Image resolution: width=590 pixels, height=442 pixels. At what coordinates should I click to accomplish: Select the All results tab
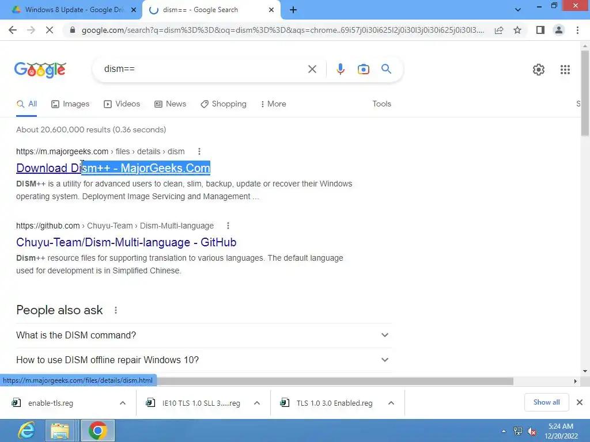(x=27, y=104)
